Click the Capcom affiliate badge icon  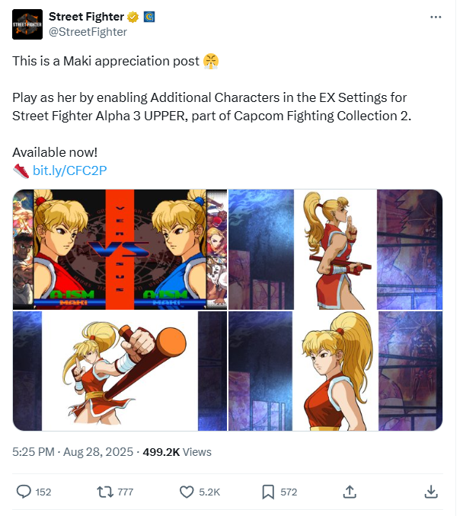(x=149, y=17)
